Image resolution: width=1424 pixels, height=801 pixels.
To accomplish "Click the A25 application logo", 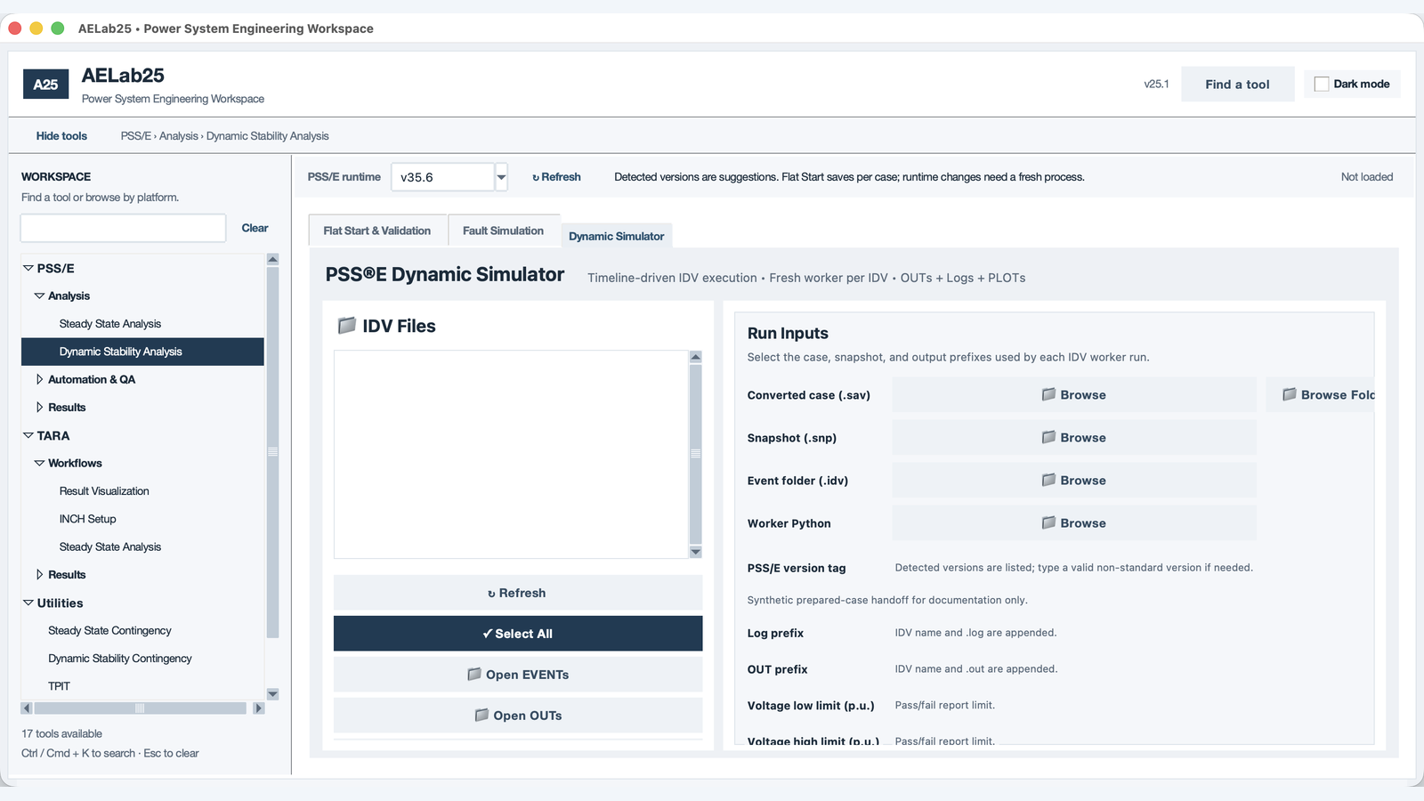I will tap(45, 85).
